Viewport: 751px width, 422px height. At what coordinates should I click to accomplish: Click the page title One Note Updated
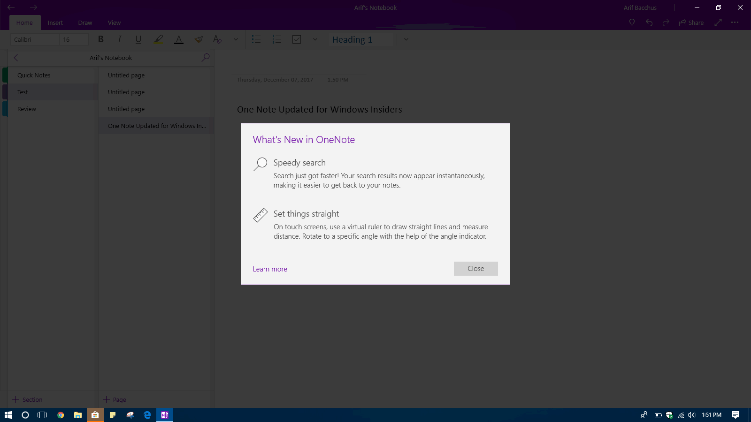click(x=320, y=109)
